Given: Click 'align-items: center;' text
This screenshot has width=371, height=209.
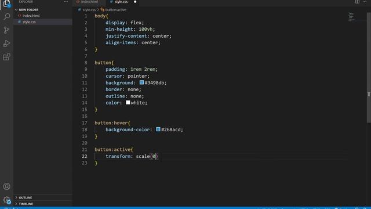Looking at the screenshot, I should pos(133,42).
